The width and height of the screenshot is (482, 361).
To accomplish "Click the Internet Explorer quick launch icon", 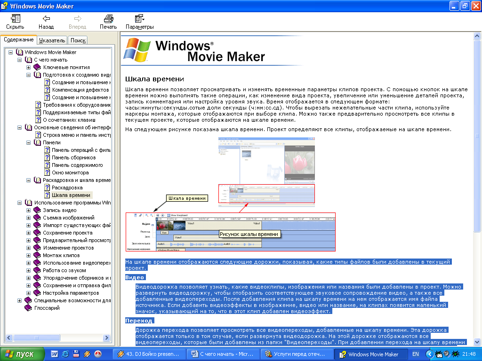I will [65, 354].
